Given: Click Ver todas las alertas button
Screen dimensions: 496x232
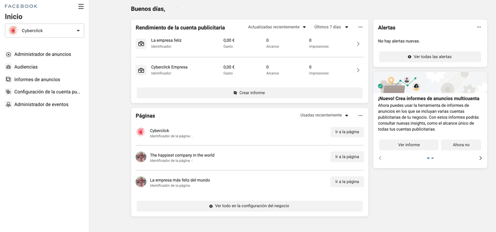Looking at the screenshot, I should (x=430, y=57).
